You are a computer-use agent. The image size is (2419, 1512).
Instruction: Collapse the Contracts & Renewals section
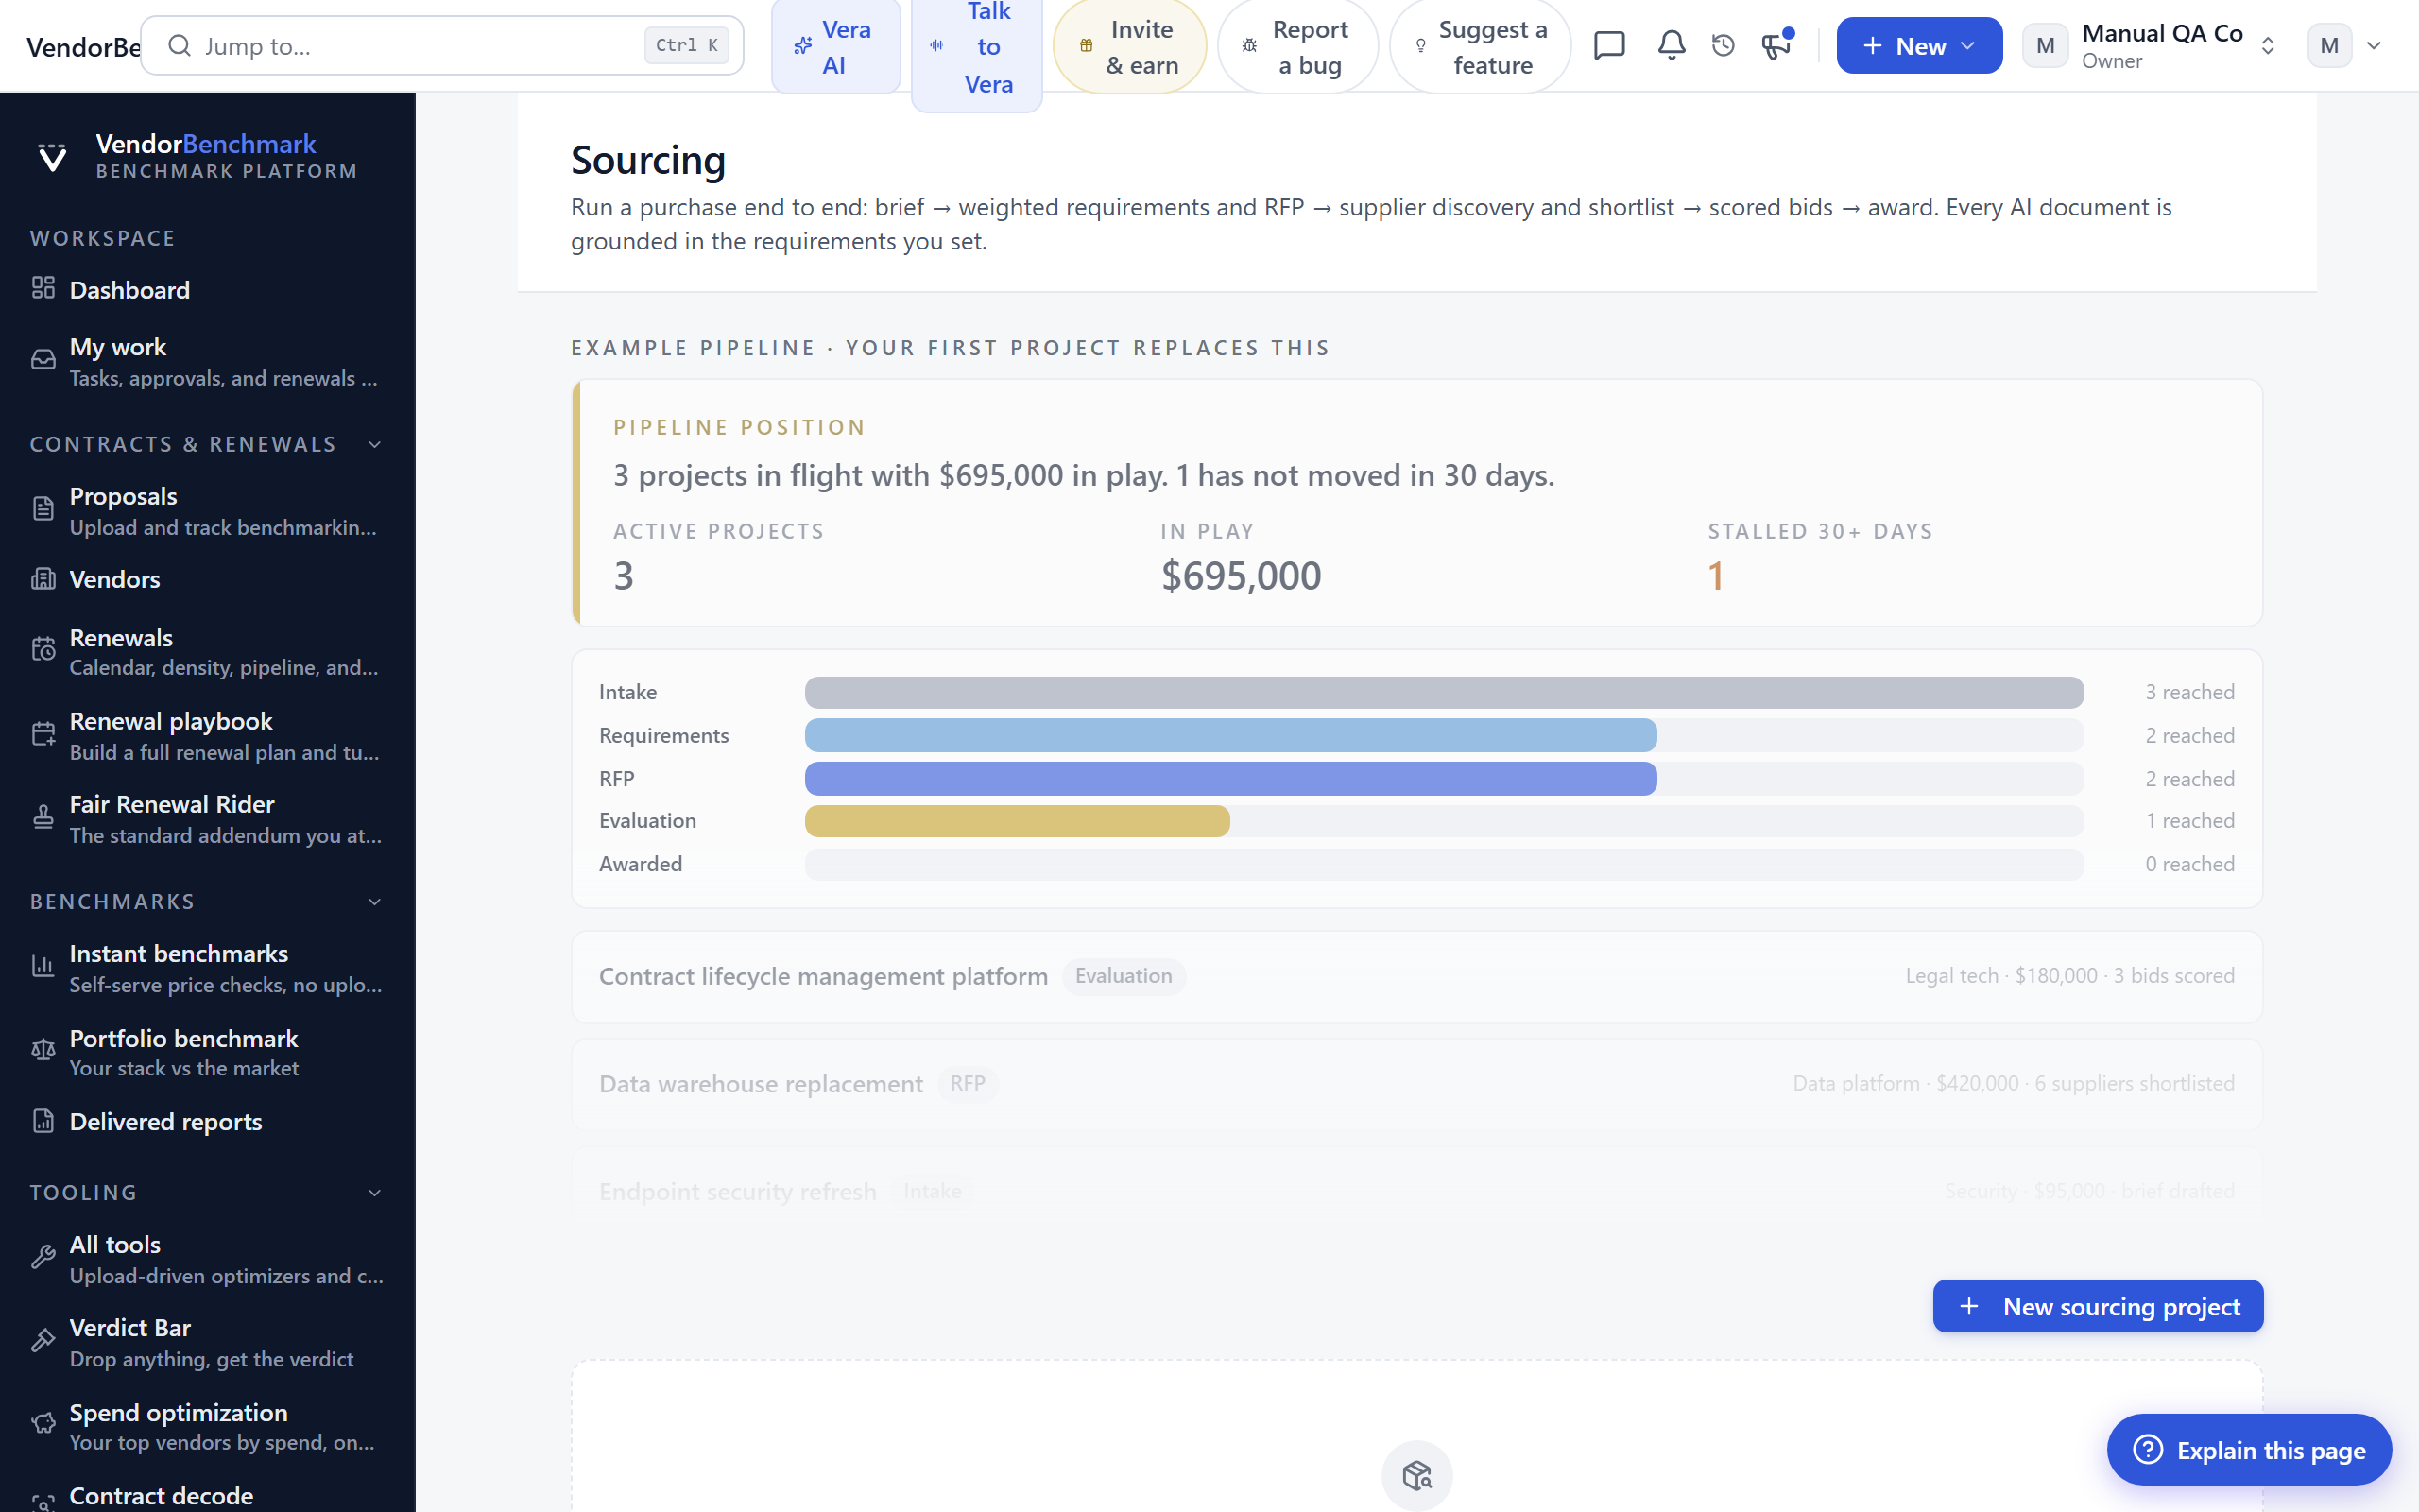click(375, 444)
